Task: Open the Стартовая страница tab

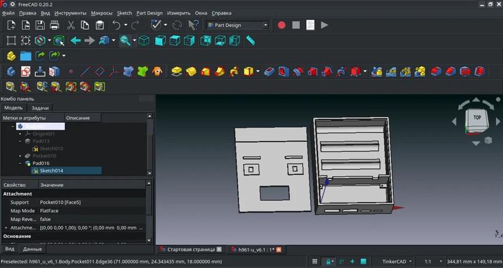Action: tap(191, 250)
